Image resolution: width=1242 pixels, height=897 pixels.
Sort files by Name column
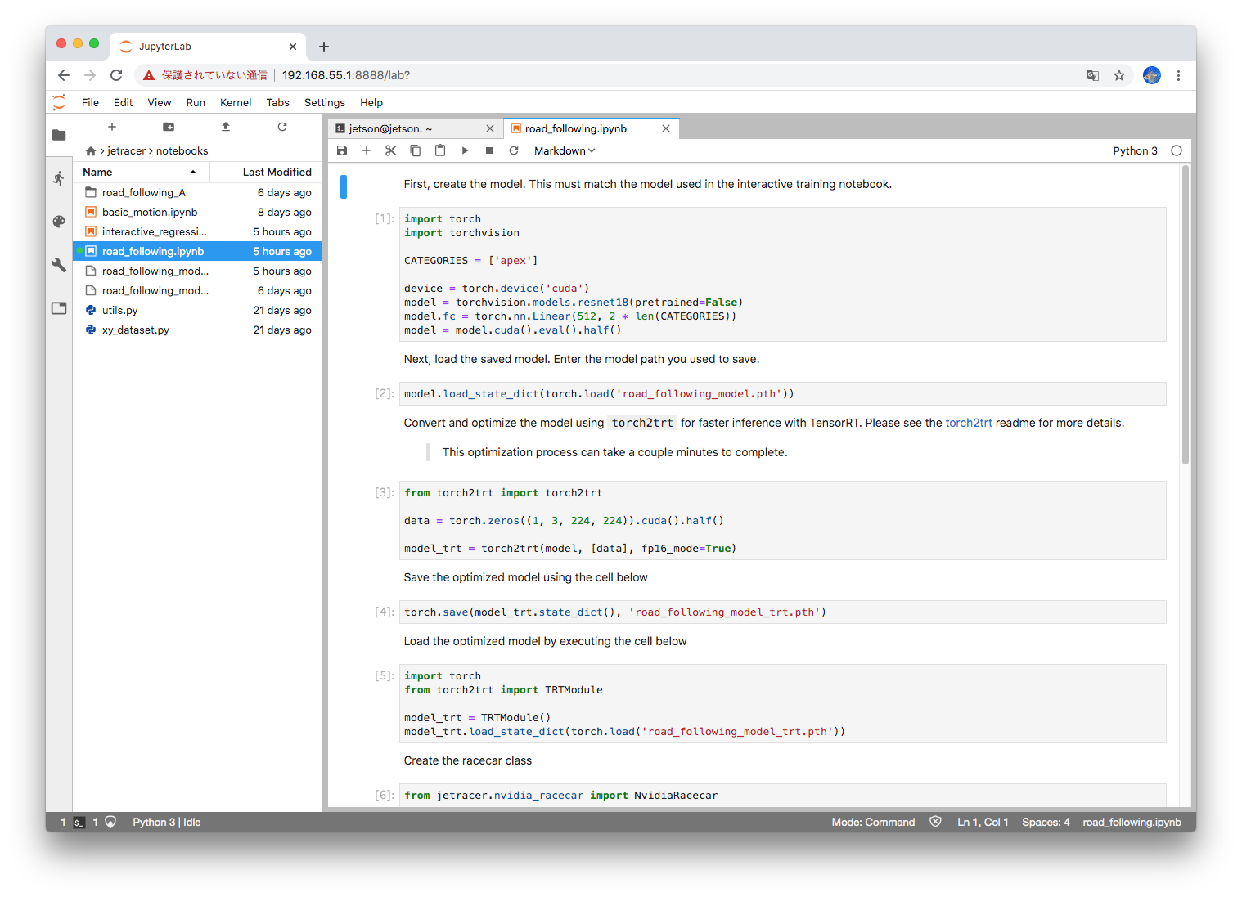click(141, 172)
